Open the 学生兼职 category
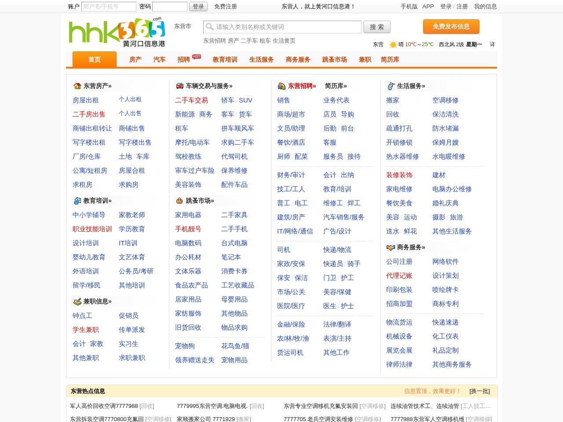The width and height of the screenshot is (563, 422). (x=86, y=330)
